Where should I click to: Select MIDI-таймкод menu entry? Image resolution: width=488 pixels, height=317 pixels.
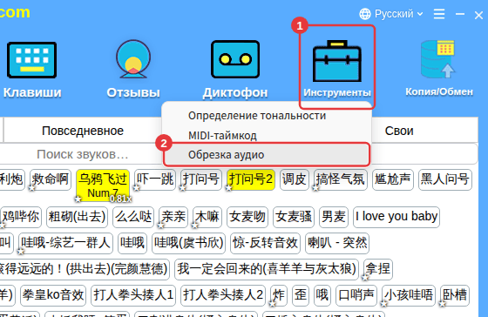[222, 136]
